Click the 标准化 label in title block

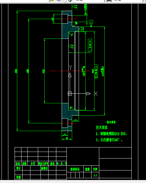coord(44,168)
